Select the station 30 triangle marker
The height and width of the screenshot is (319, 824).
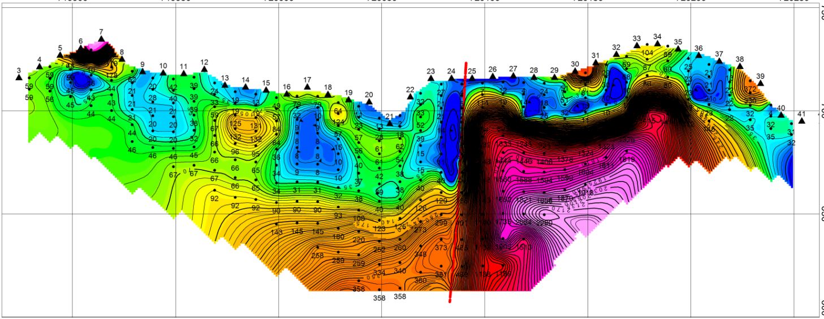pyautogui.click(x=575, y=71)
